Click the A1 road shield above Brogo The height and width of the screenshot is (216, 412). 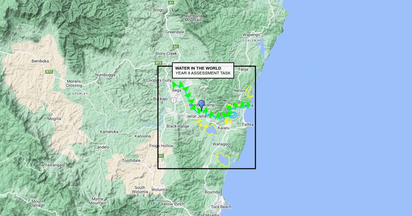[x=171, y=3]
